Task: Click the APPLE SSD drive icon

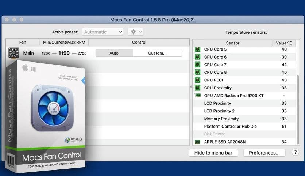Action: [x=197, y=142]
